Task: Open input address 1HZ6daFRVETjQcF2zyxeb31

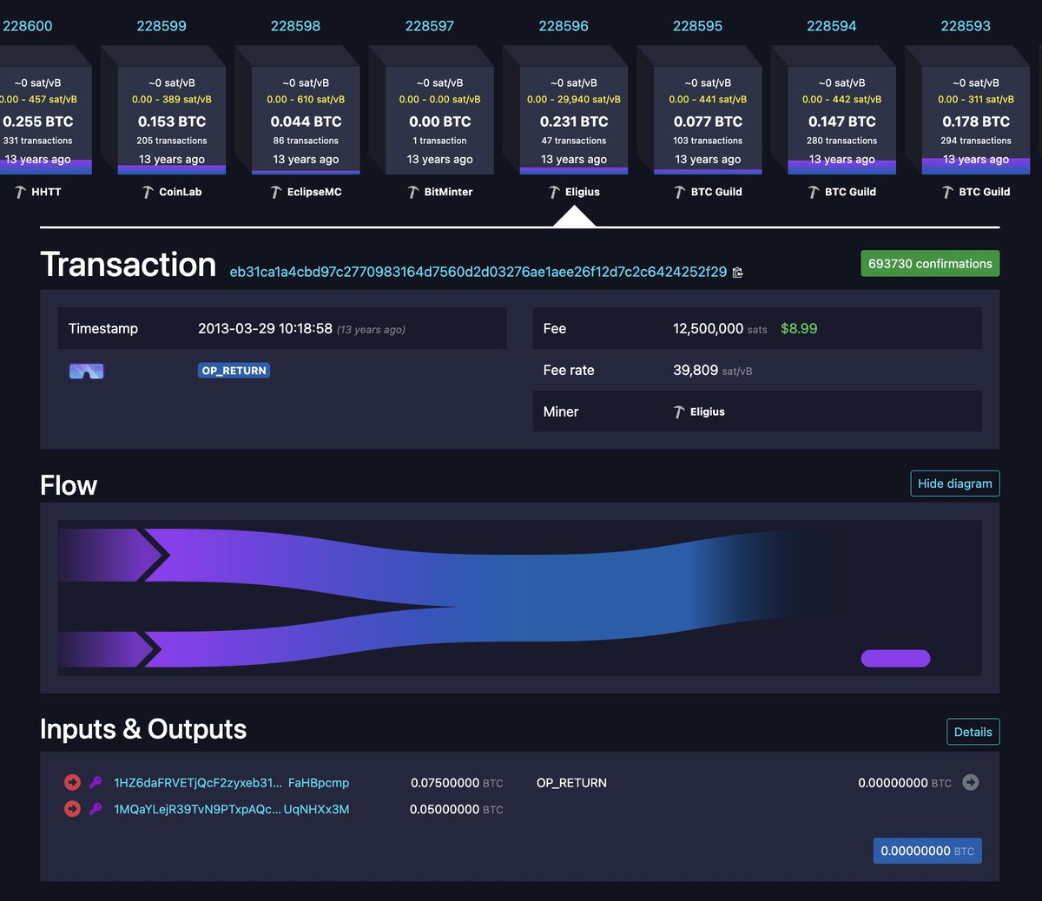Action: pyautogui.click(x=231, y=783)
